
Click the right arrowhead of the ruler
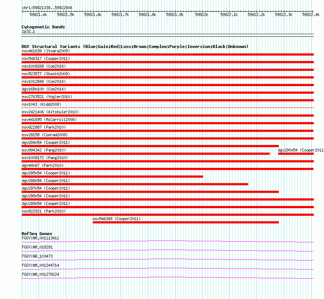313,11
